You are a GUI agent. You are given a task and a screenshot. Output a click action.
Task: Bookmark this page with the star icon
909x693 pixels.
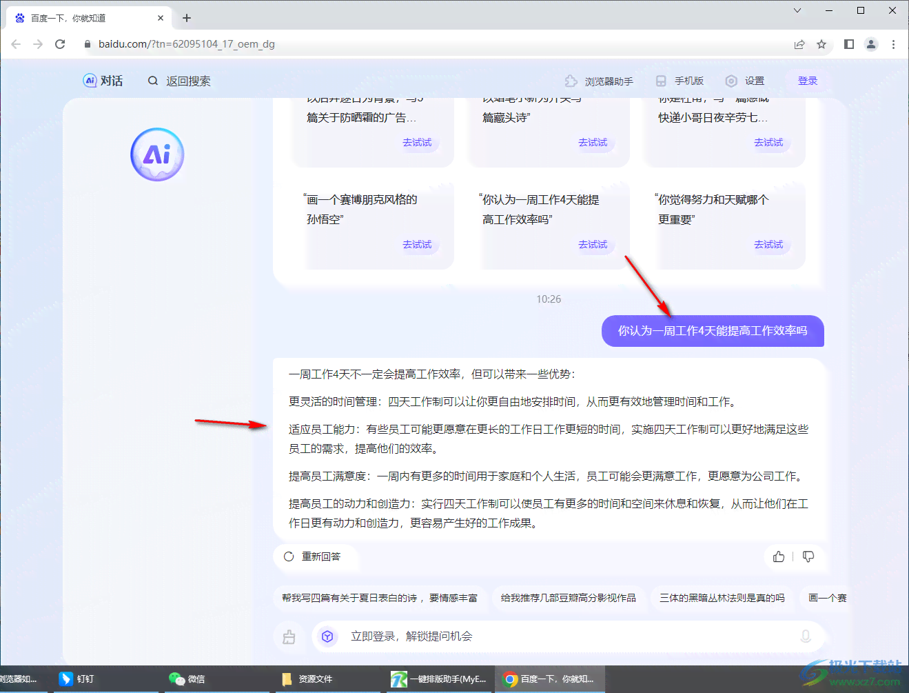(821, 44)
